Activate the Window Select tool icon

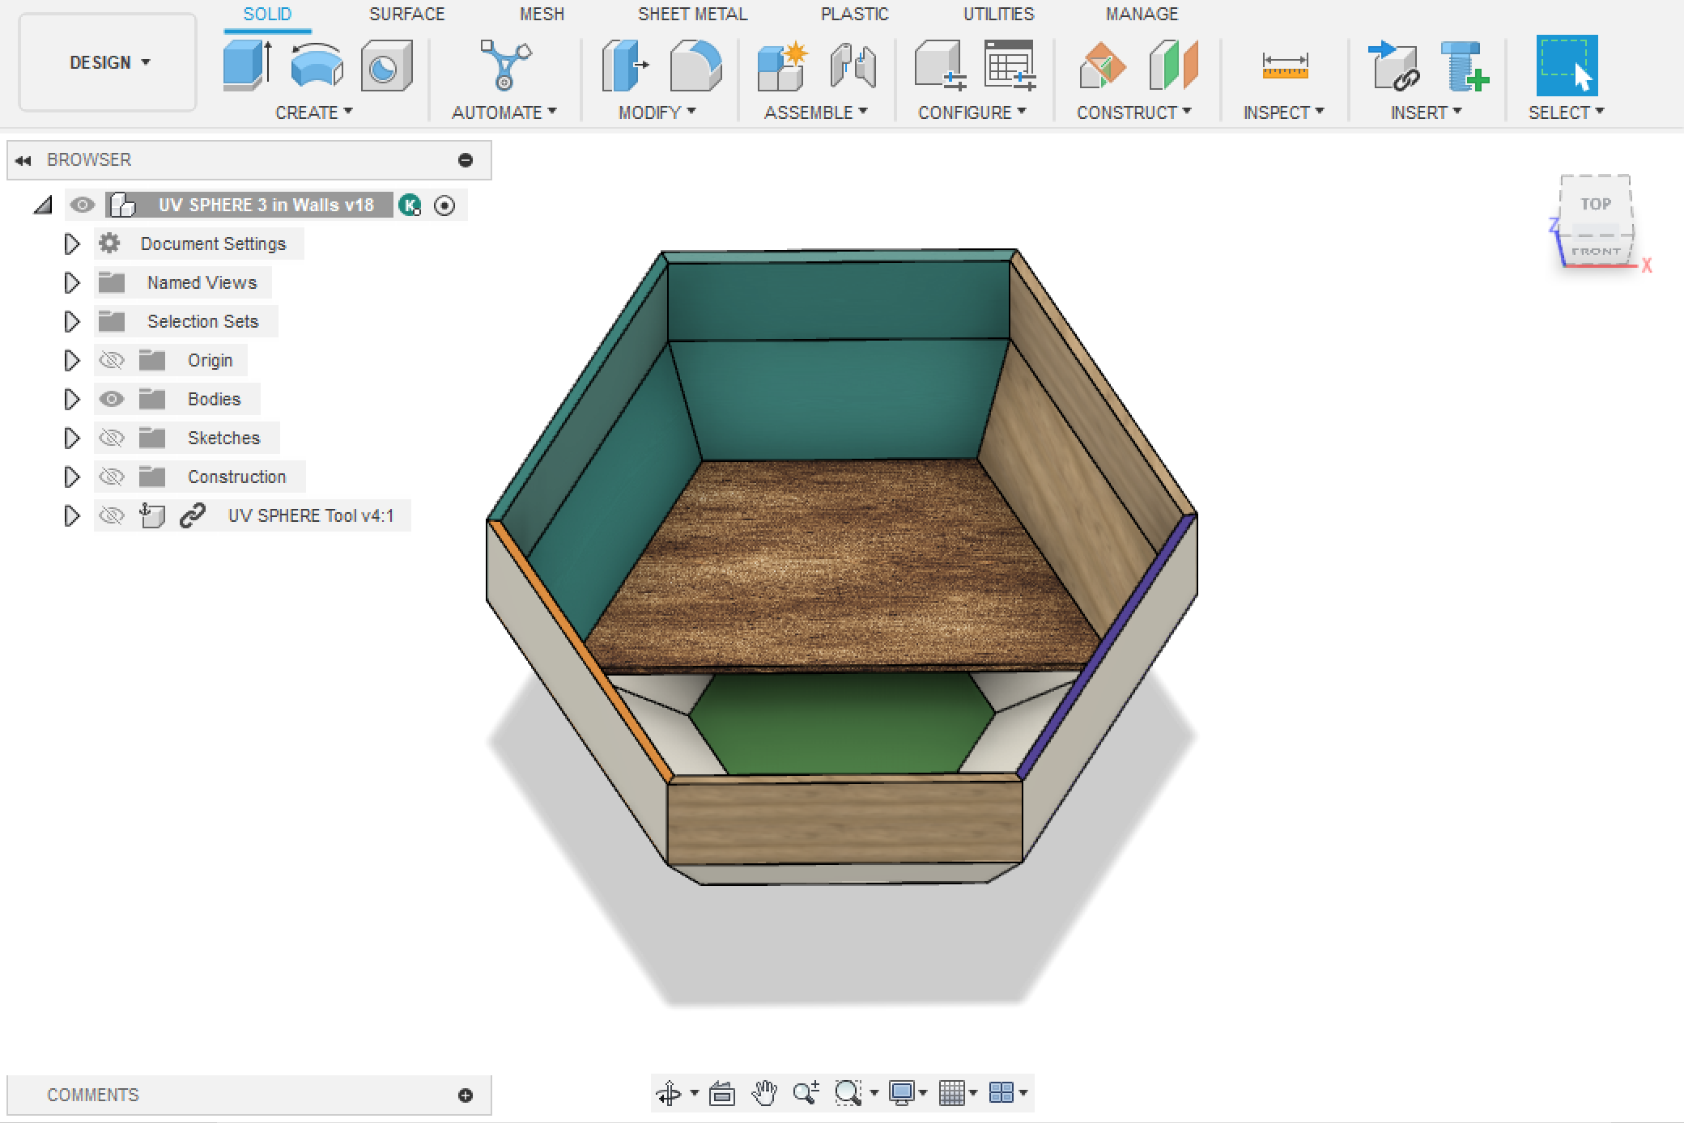(1567, 66)
